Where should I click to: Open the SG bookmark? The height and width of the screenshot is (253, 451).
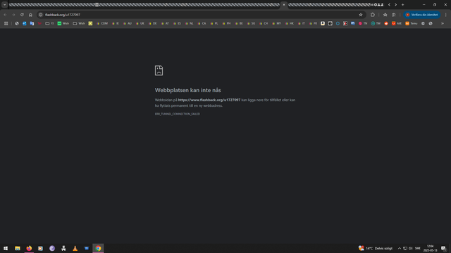[x=251, y=23]
